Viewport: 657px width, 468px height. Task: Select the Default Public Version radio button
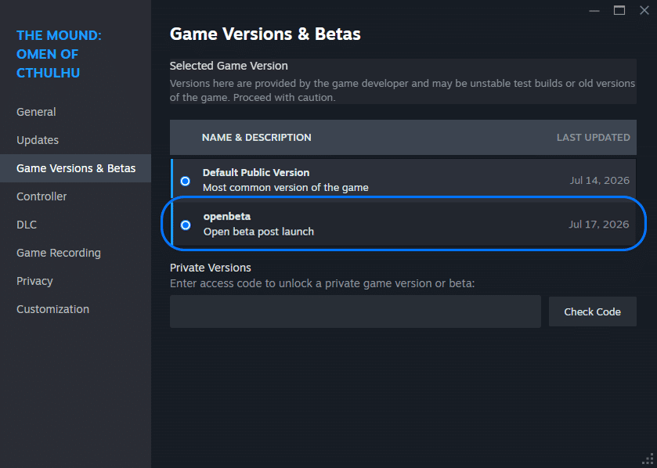[186, 181]
